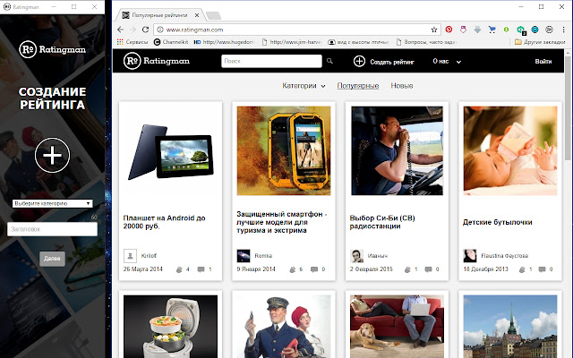Click the Ratingman logo in the website header

click(x=157, y=61)
